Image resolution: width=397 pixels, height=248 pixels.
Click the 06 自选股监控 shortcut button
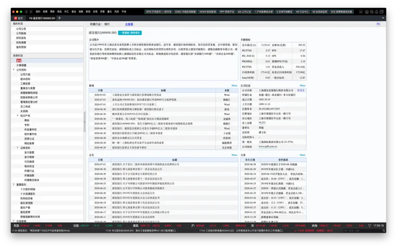click(320, 12)
